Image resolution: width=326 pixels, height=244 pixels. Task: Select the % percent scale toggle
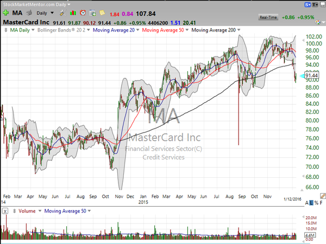click(316, 203)
